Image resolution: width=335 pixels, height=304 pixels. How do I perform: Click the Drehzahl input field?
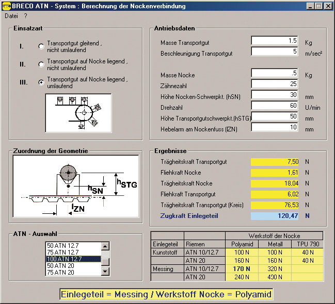(x=275, y=106)
